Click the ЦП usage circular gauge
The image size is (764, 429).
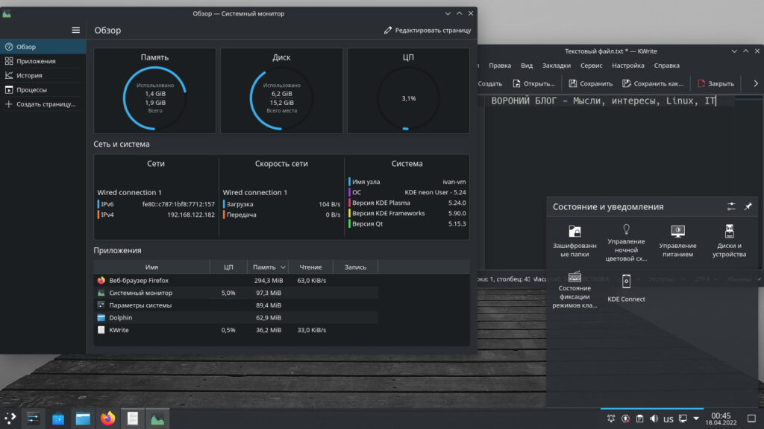408,98
